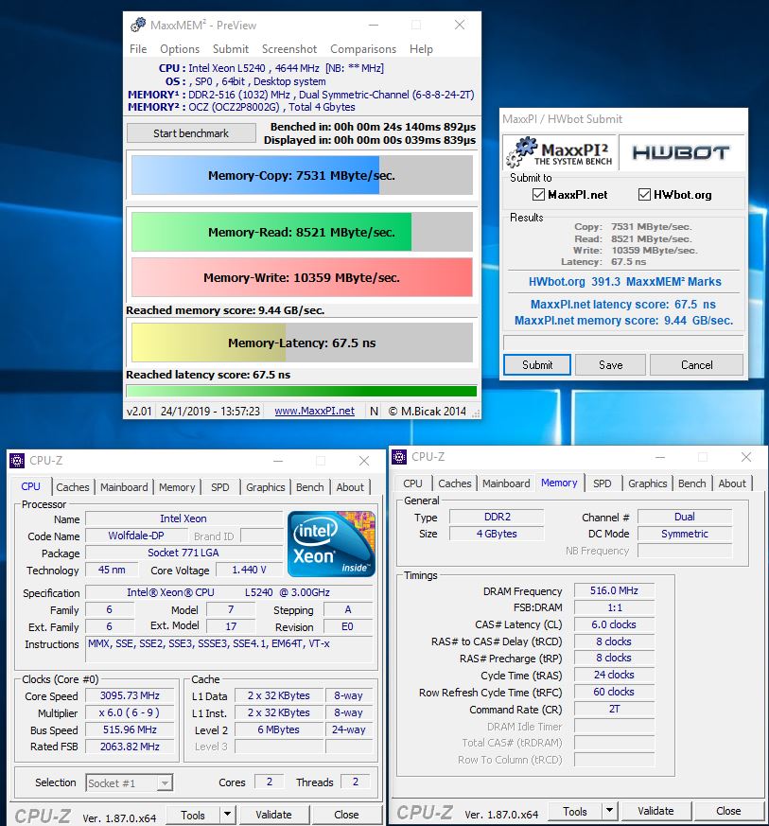Click the Level 2 6 MBytes cache value

[x=279, y=730]
